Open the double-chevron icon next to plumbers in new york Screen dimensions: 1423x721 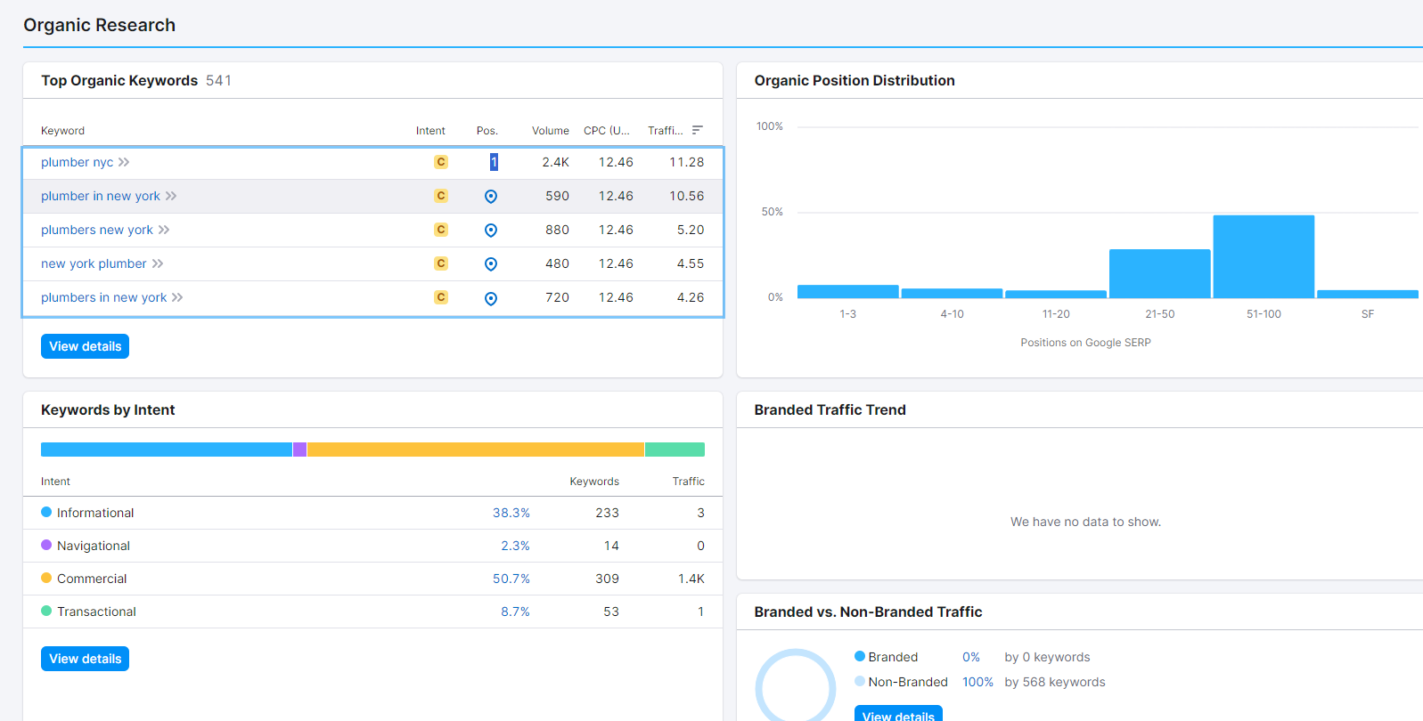(x=177, y=297)
